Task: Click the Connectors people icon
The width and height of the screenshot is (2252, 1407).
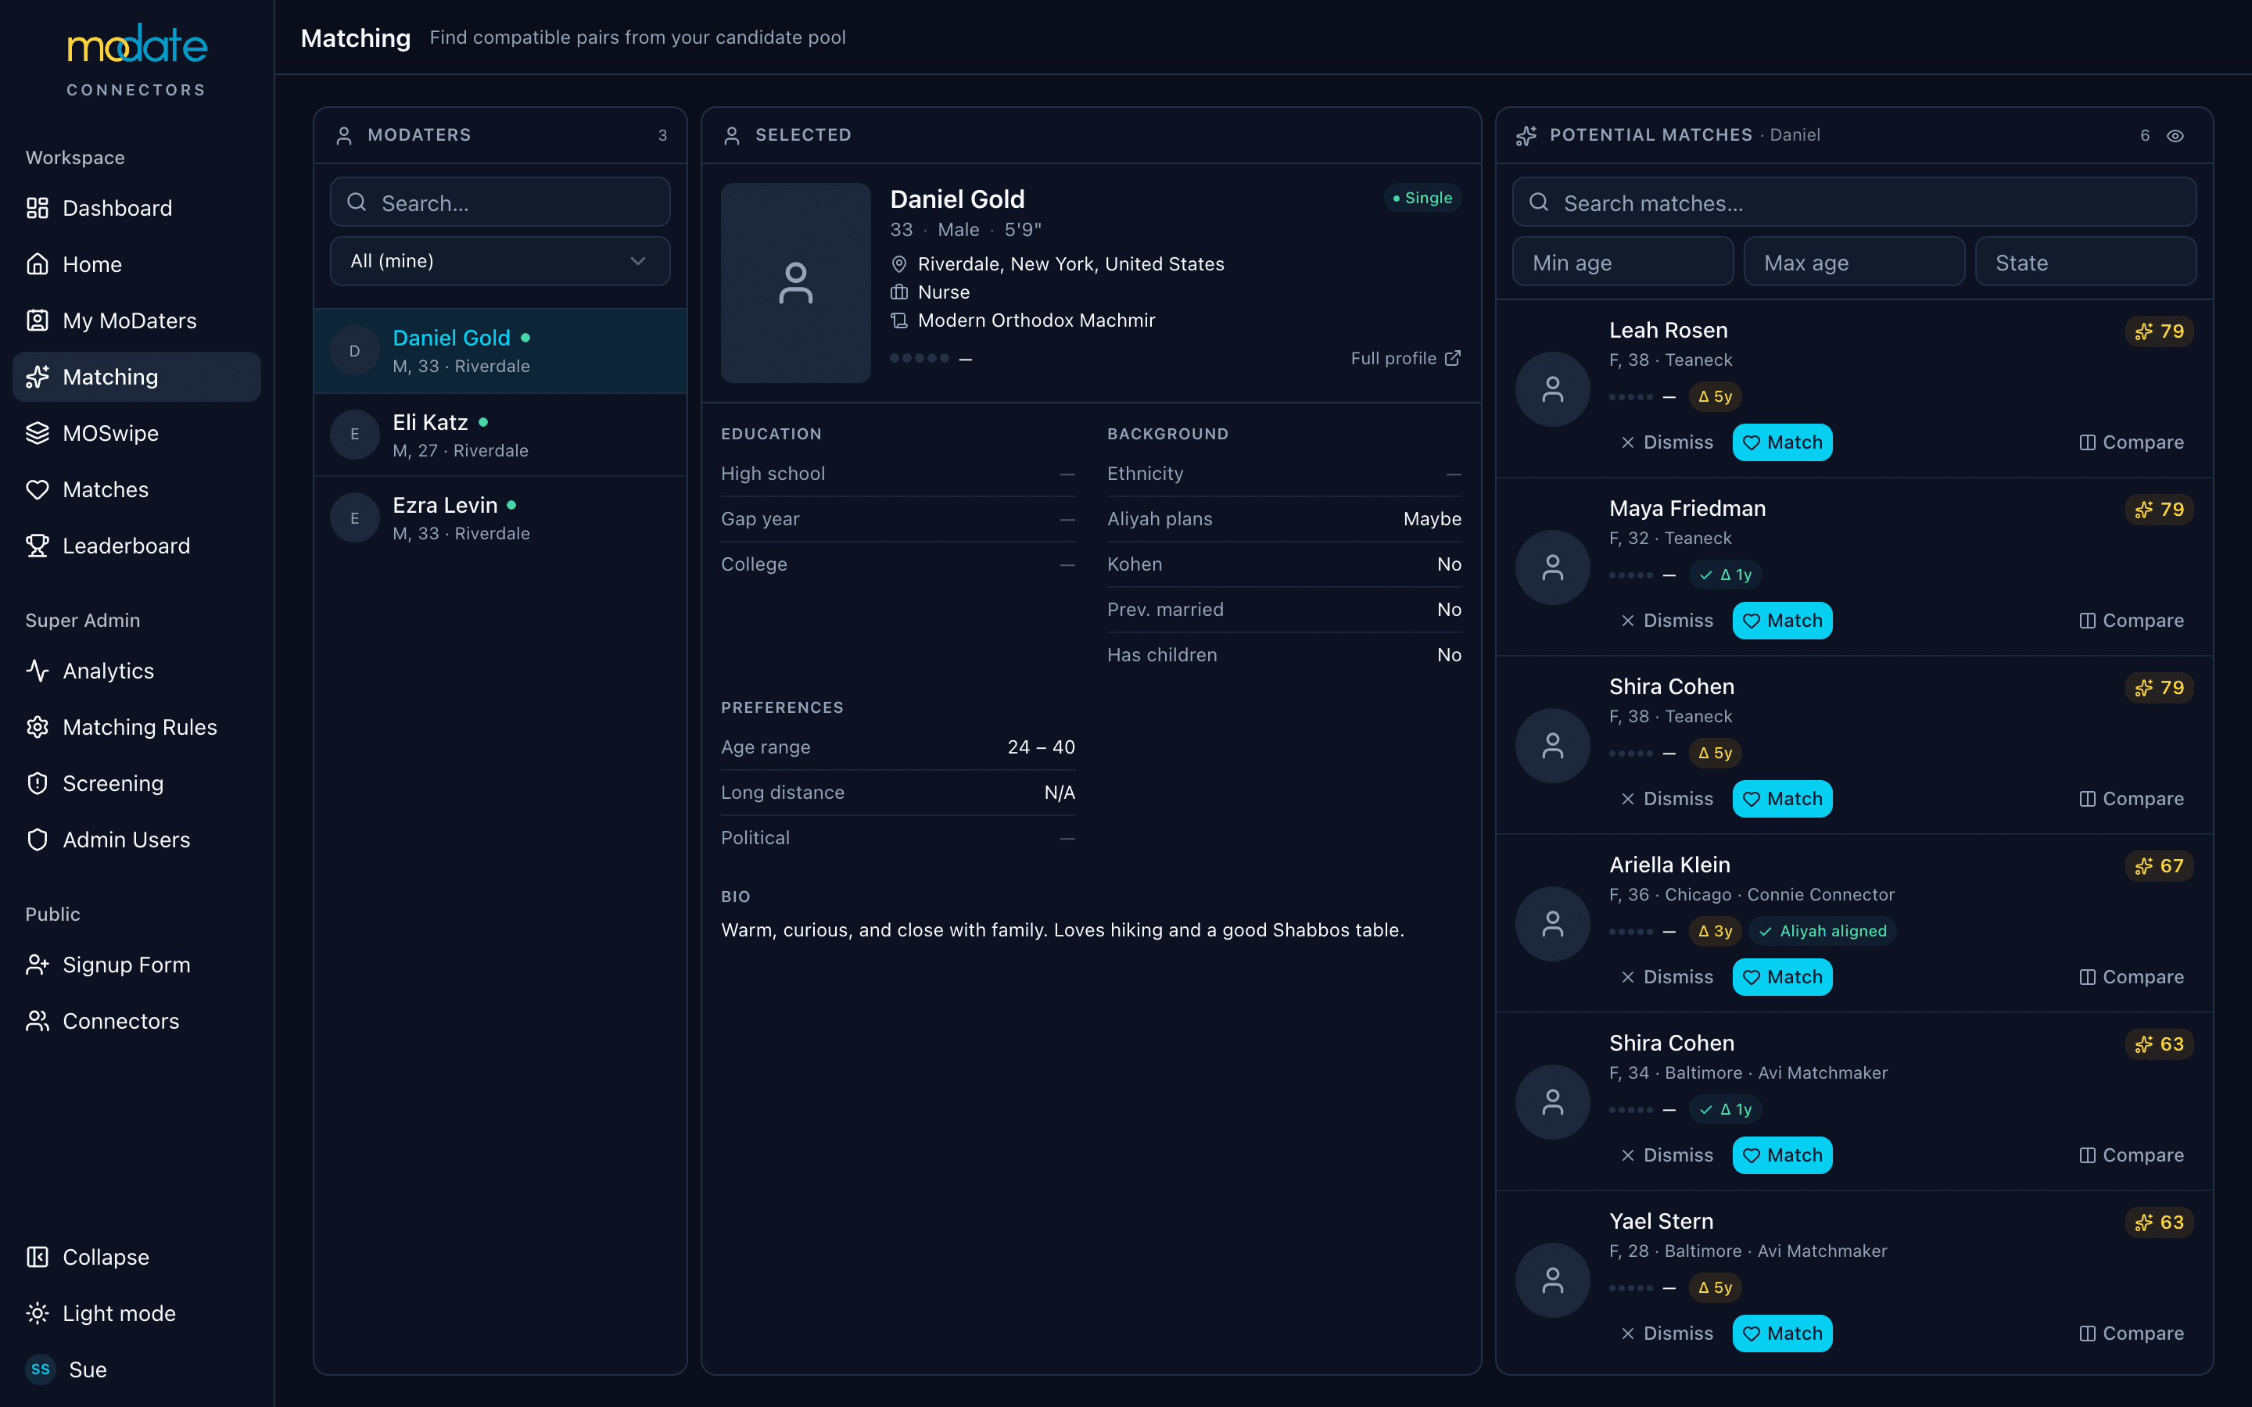Action: pos(38,1021)
